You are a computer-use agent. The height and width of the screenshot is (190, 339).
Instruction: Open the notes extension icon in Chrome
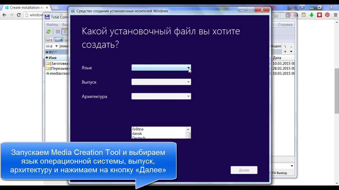coord(304,15)
